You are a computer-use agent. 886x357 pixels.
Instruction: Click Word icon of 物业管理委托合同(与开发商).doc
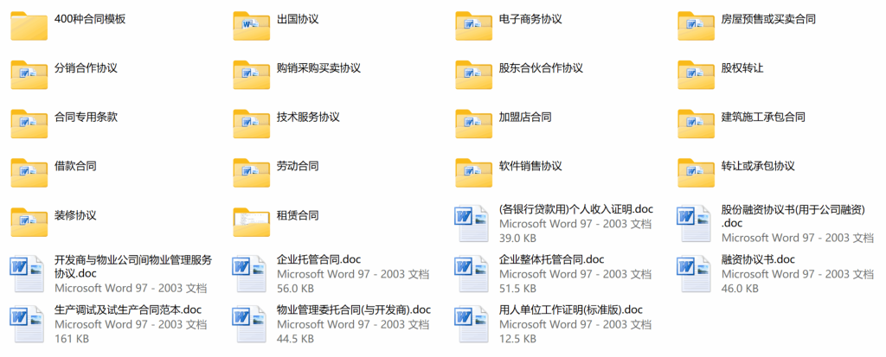(249, 324)
